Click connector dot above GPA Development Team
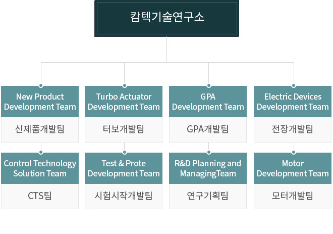This screenshot has height=234, width=333. (209, 86)
